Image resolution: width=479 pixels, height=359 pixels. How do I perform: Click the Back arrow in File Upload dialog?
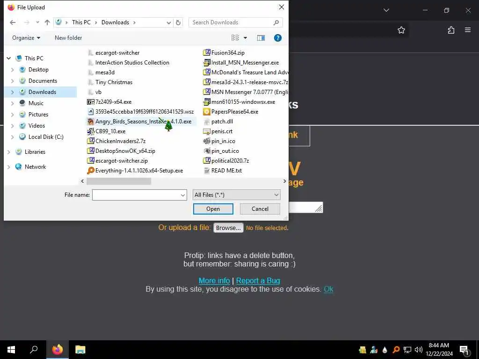(13, 22)
